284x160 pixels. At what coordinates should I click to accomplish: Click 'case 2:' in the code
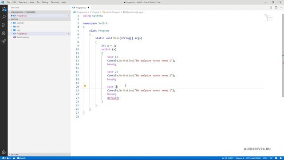coord(112,72)
